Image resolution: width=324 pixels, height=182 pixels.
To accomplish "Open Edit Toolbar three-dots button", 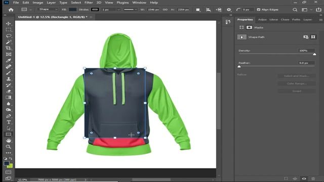I will coord(9,153).
